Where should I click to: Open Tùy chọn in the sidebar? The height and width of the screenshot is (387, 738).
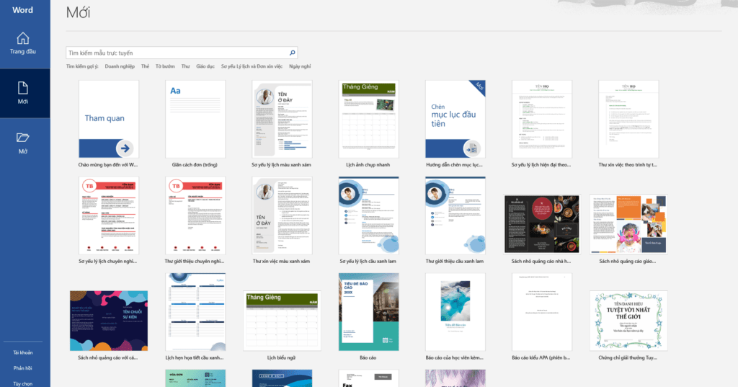pyautogui.click(x=23, y=383)
